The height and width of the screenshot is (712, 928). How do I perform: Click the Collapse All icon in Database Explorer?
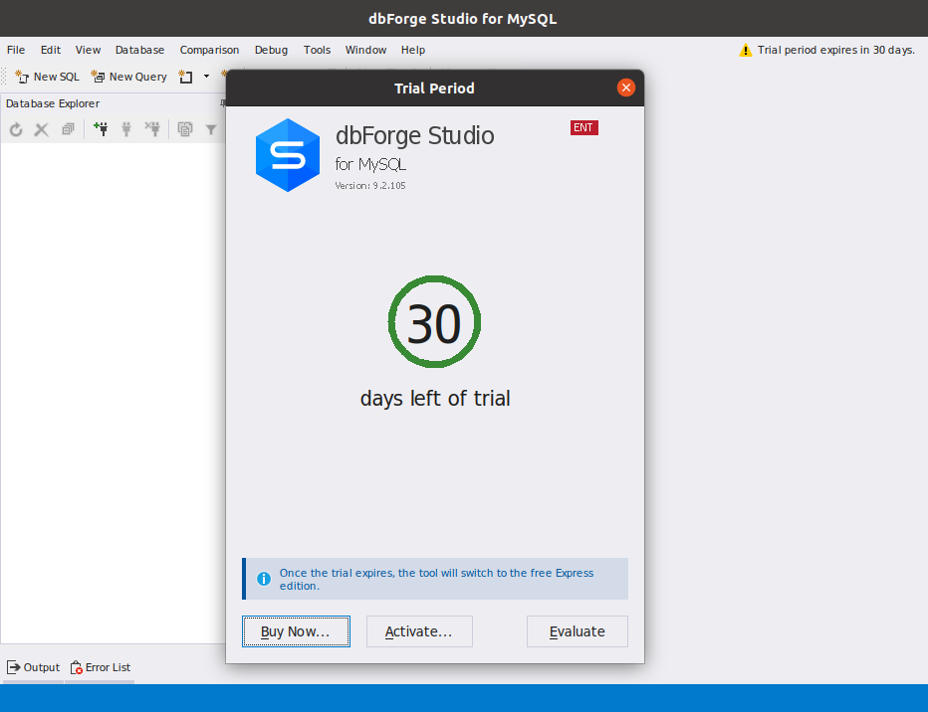point(68,129)
